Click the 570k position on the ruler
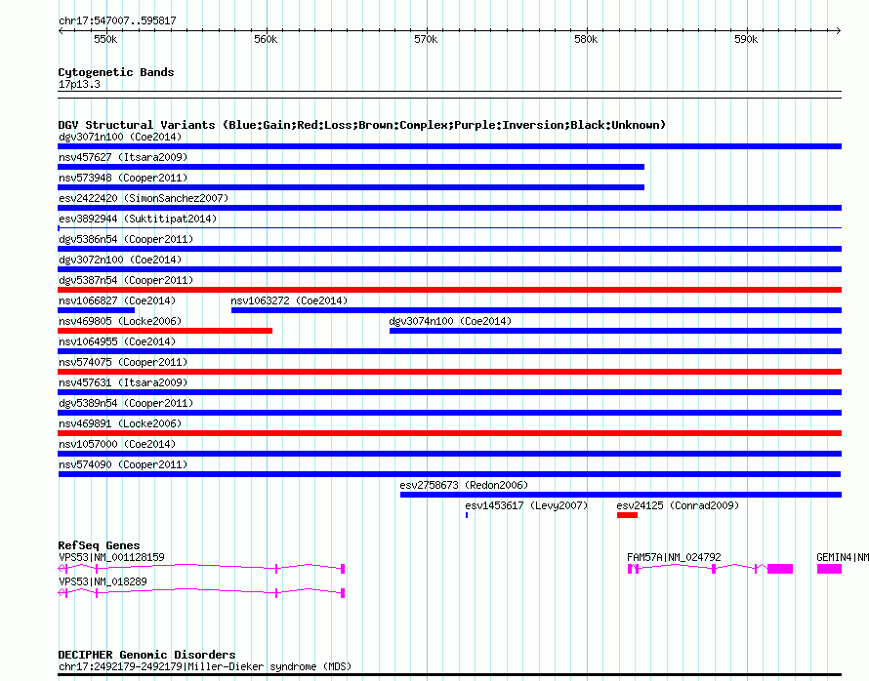 pyautogui.click(x=426, y=40)
